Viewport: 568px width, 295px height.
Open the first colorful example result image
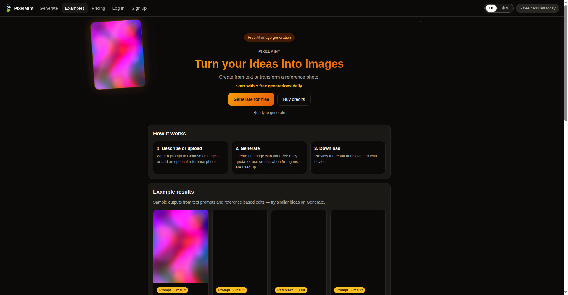pos(181,247)
